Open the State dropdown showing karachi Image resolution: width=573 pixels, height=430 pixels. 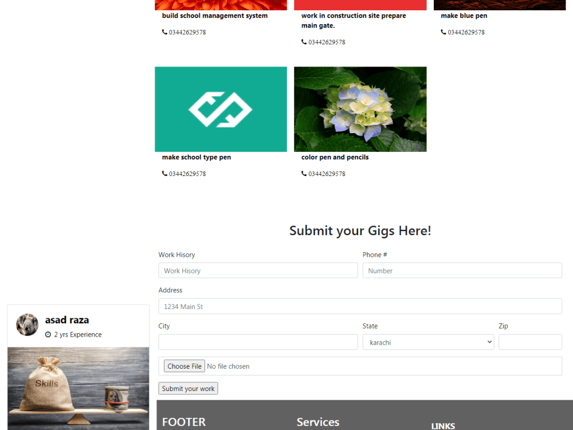pos(428,342)
